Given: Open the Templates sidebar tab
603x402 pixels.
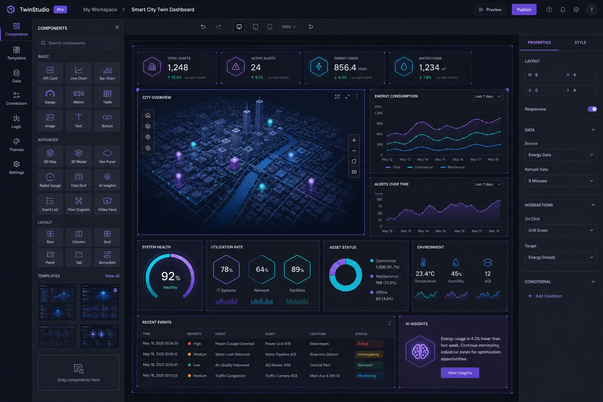Looking at the screenshot, I should [16, 53].
